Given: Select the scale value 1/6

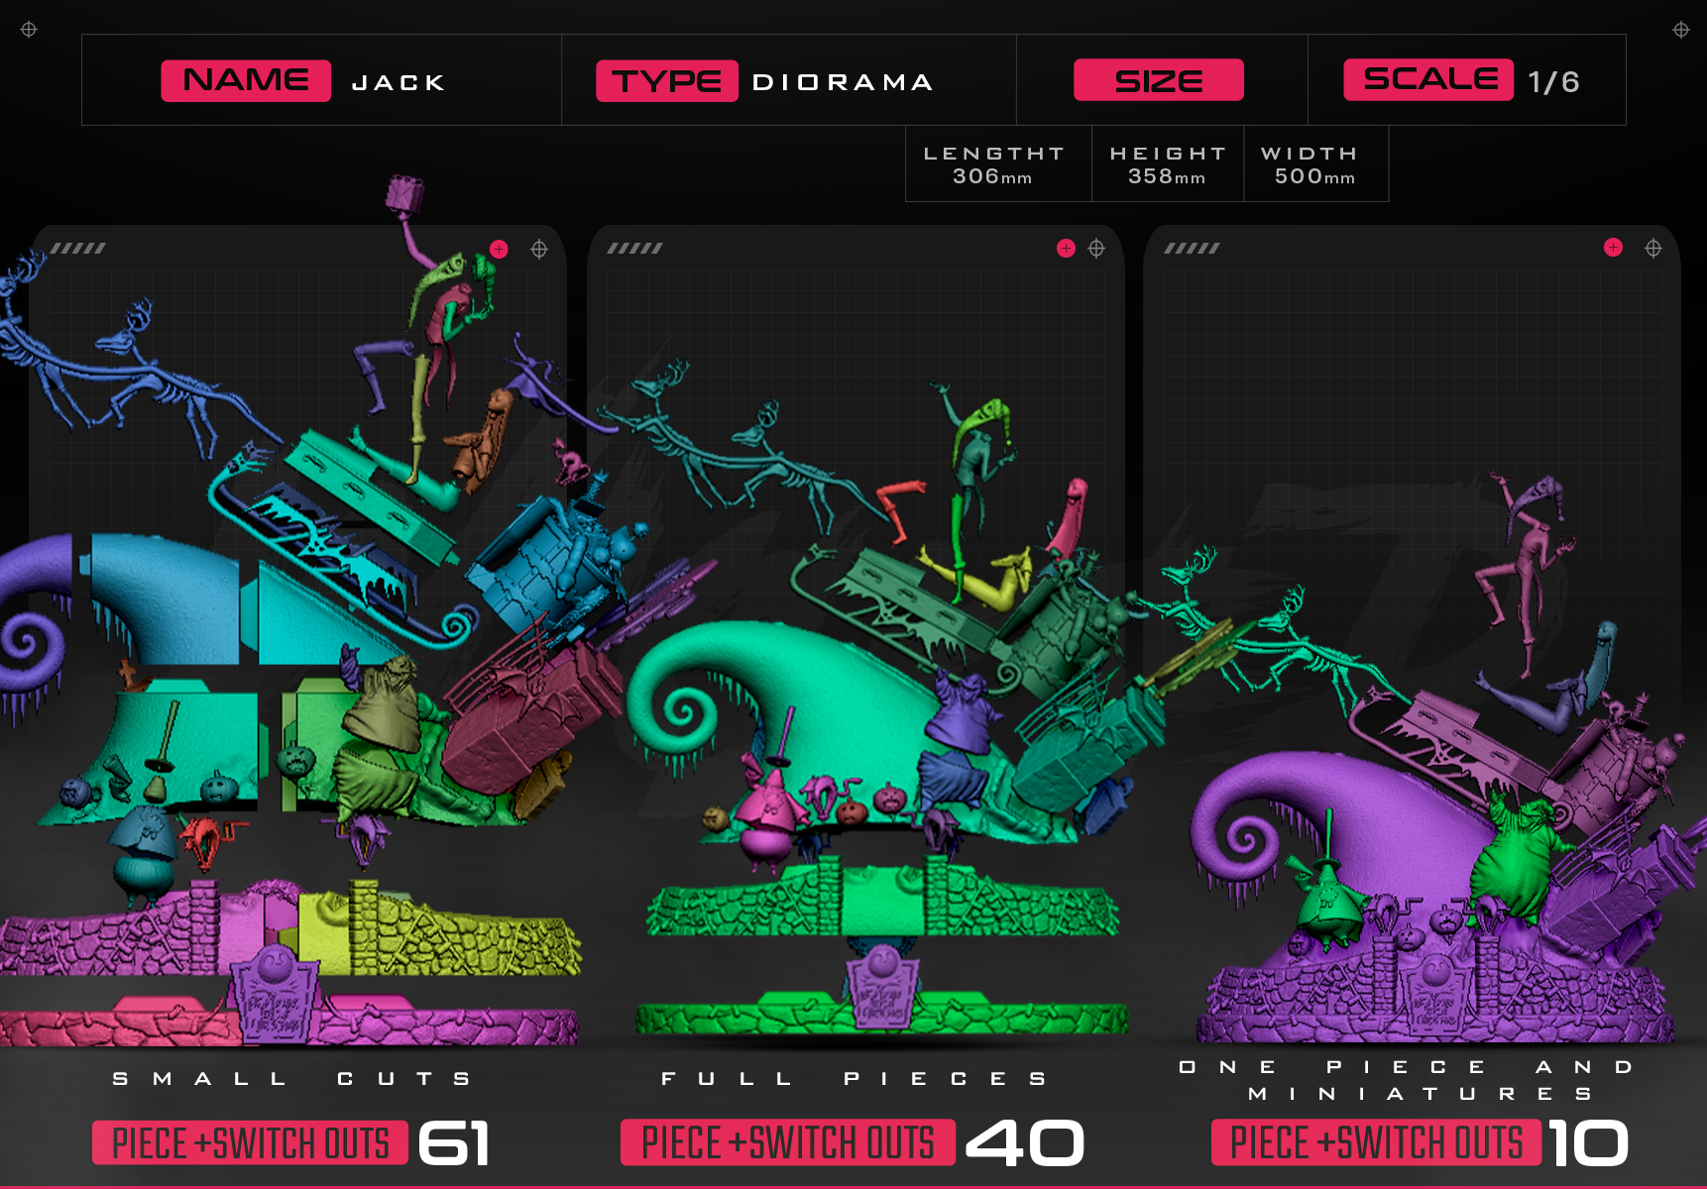Looking at the screenshot, I should tap(1553, 82).
